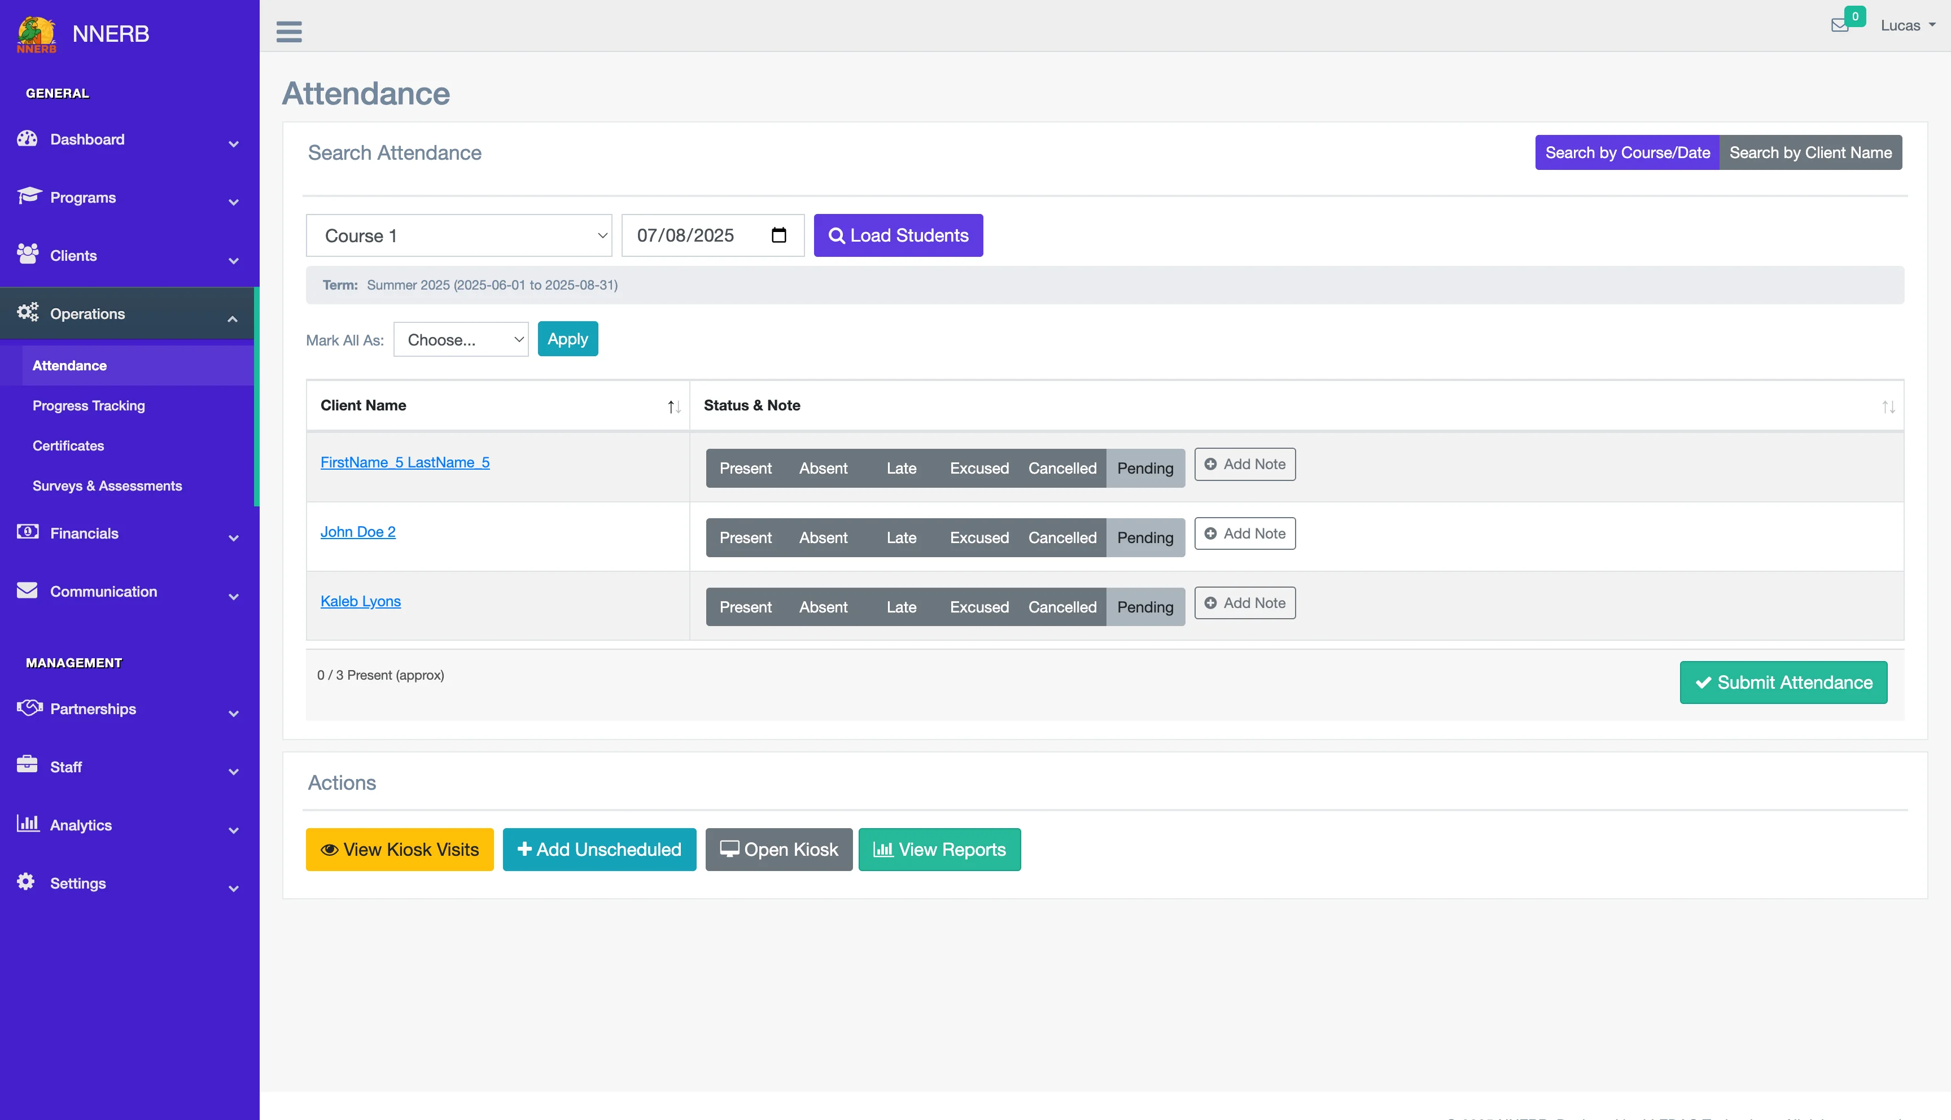Click the Load Students button
Image resolution: width=1951 pixels, height=1120 pixels.
[x=898, y=235]
